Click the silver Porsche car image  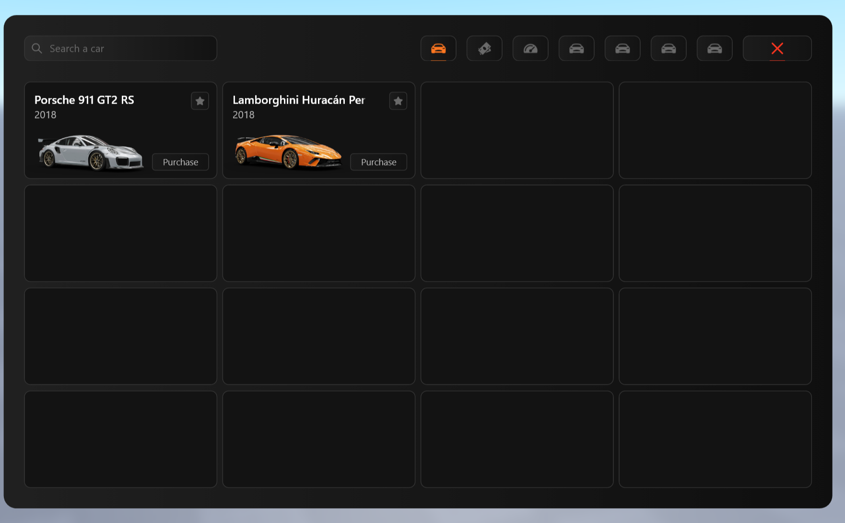(91, 153)
